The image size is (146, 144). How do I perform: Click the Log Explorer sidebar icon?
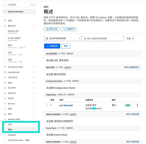point(5,72)
